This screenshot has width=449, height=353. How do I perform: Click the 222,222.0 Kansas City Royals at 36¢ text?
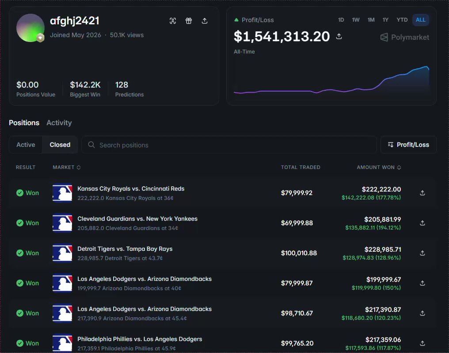click(x=126, y=198)
